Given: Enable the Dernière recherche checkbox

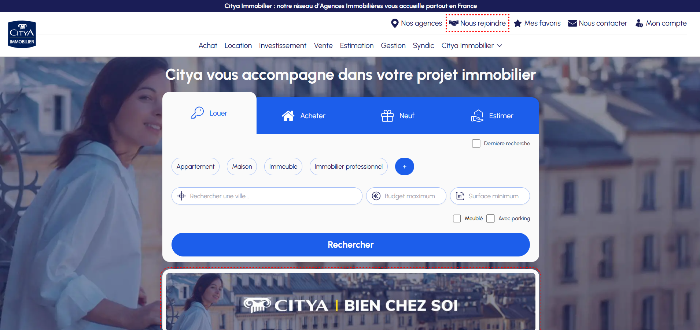Looking at the screenshot, I should 476,143.
